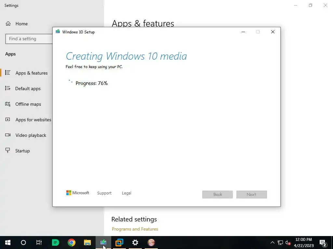333x249 pixels.
Task: Click the Apps for websites icon
Action: coord(8,119)
